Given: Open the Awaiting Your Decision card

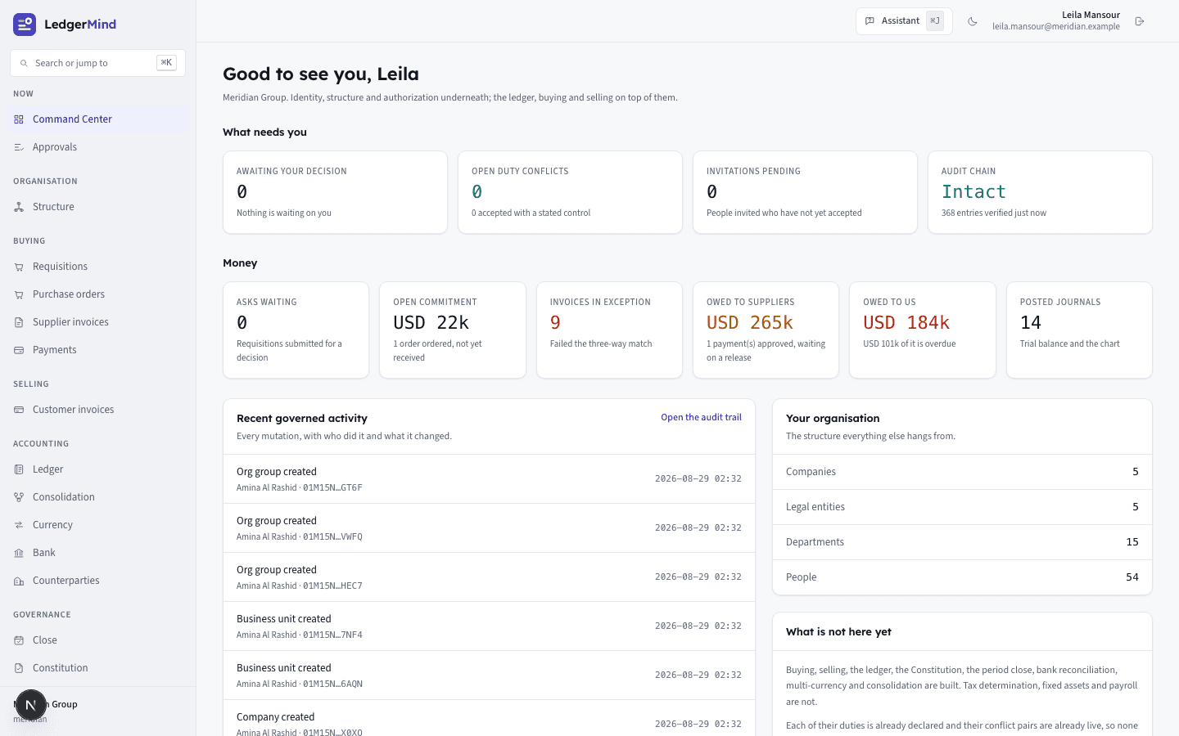Looking at the screenshot, I should (335, 192).
